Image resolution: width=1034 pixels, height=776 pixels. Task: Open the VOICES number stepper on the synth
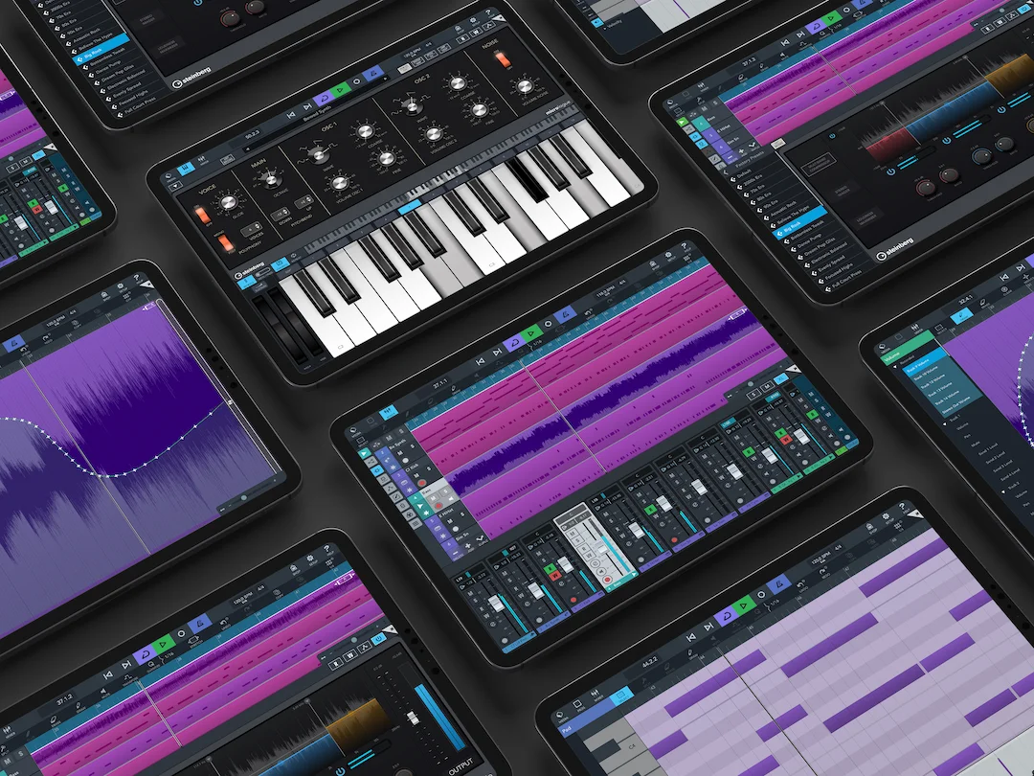click(x=252, y=229)
